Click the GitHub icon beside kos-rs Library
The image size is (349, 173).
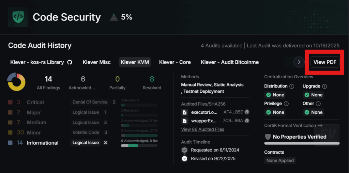pos(70,62)
